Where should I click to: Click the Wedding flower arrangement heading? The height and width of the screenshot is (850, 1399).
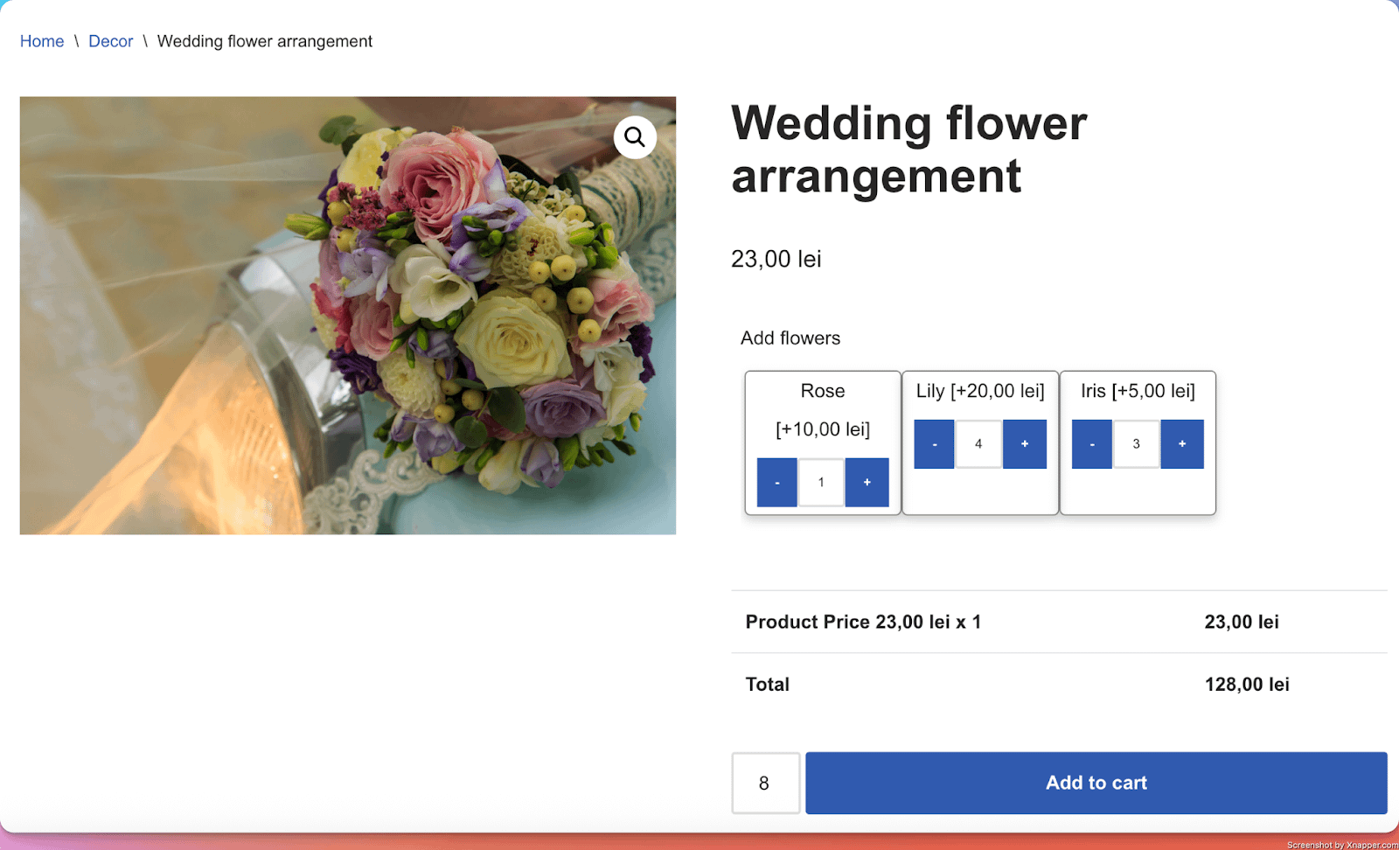point(908,149)
